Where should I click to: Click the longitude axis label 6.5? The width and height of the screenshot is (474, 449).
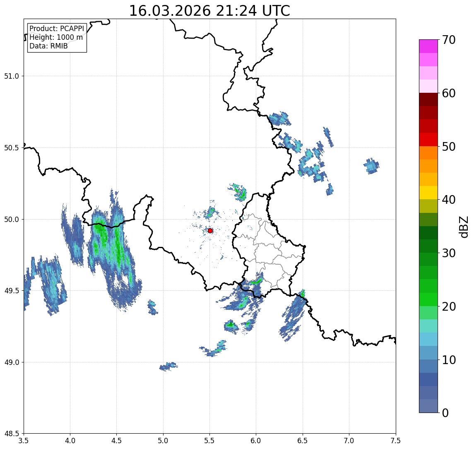(303, 441)
